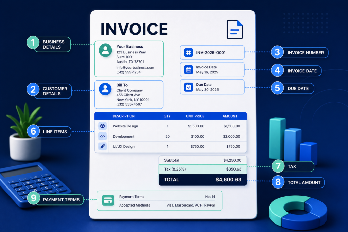Image resolution: width=348 pixels, height=232 pixels.
Task: Click the $4,600.63 total value
Action: (x=228, y=179)
